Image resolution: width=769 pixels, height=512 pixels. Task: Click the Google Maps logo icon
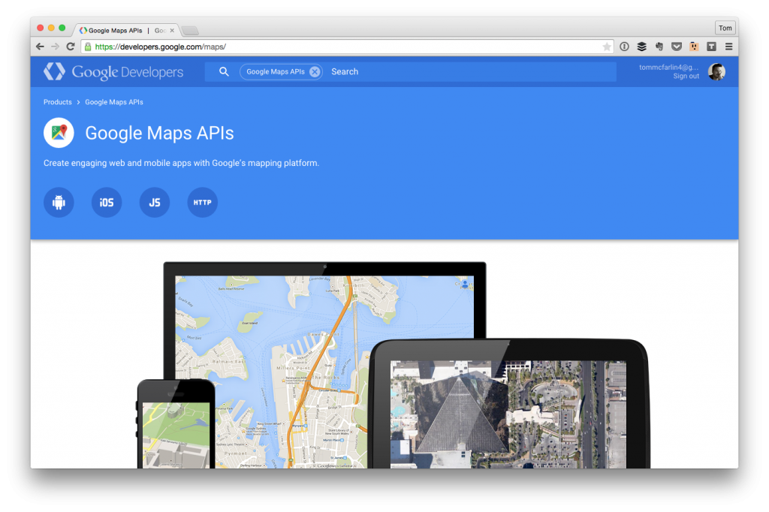(x=59, y=132)
